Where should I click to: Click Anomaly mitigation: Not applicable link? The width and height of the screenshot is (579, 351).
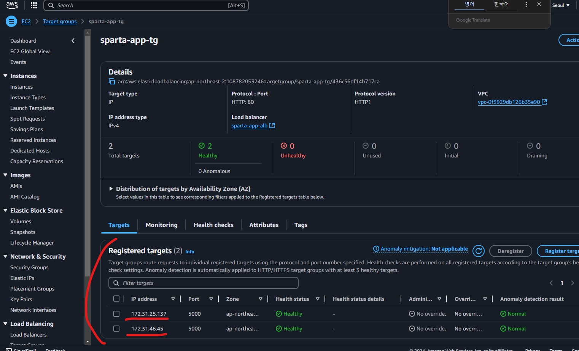424,249
